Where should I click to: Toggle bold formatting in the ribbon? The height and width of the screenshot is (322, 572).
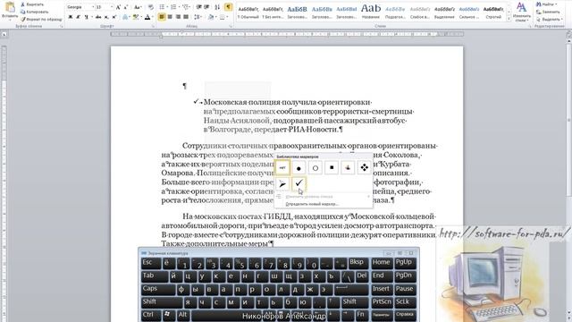(70, 17)
